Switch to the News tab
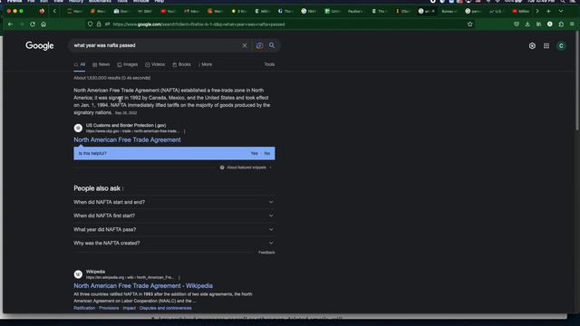The width and height of the screenshot is (580, 326). 101,64
